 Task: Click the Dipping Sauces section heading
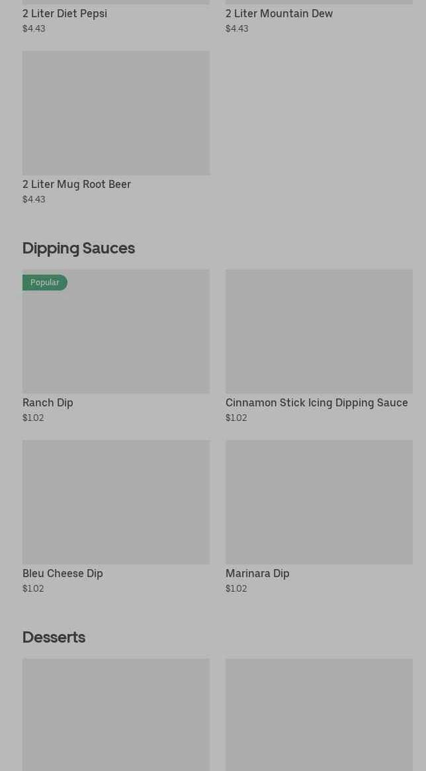(79, 248)
